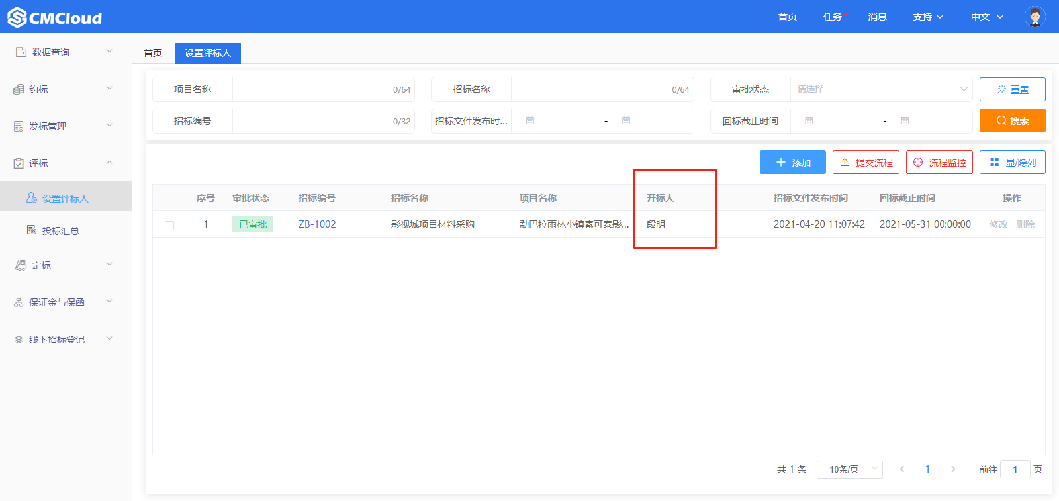Expand the 约标 menu chevron
The image size is (1059, 501).
(109, 88)
